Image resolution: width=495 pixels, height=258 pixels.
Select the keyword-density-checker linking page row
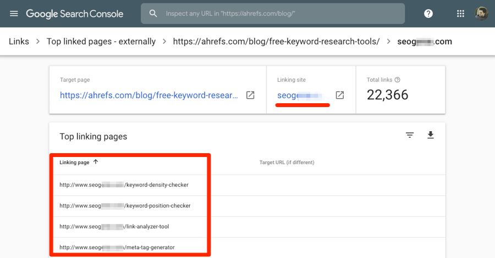click(124, 185)
